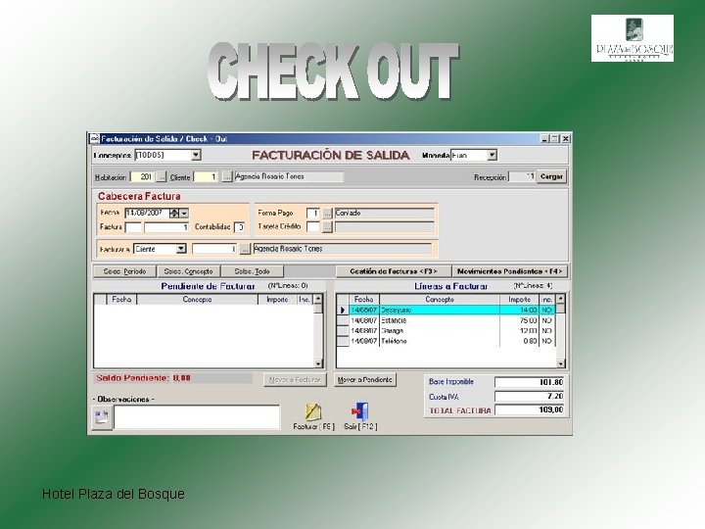Click the Selec. Concepto button

click(x=188, y=271)
